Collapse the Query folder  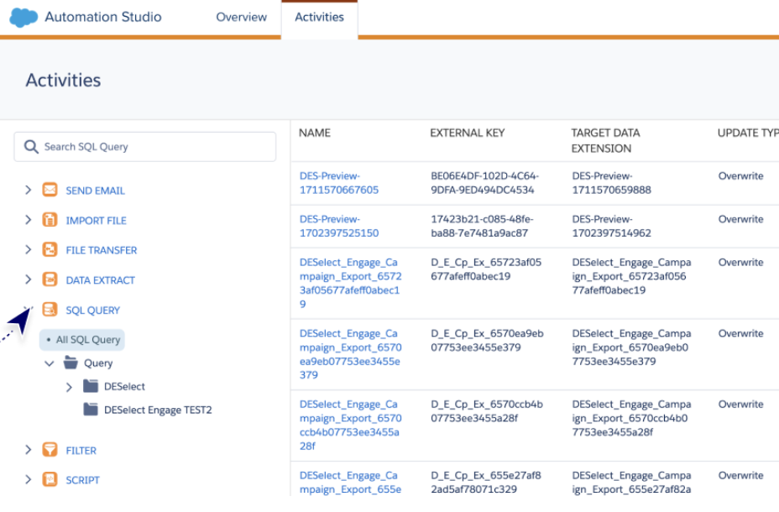[x=49, y=363]
